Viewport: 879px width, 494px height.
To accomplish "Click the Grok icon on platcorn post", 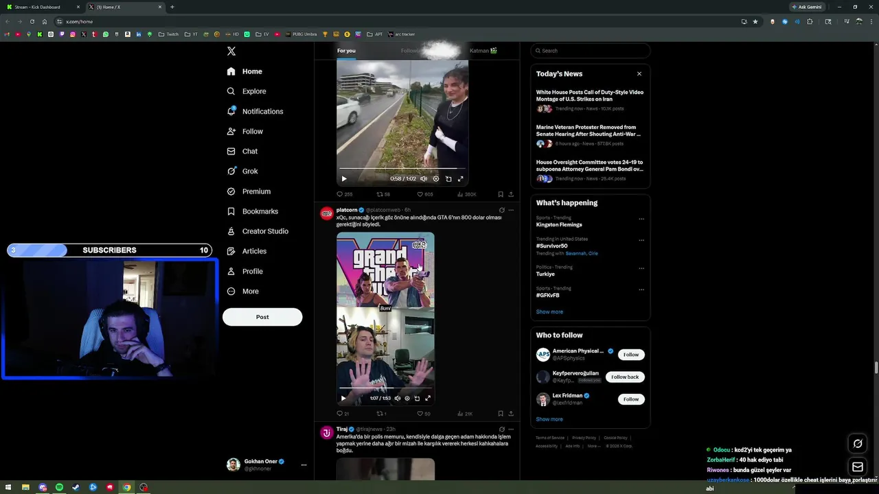I will (x=501, y=210).
